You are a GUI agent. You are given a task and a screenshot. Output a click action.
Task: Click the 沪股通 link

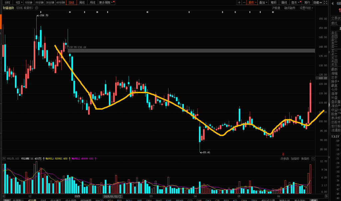pyautogui.click(x=276, y=8)
